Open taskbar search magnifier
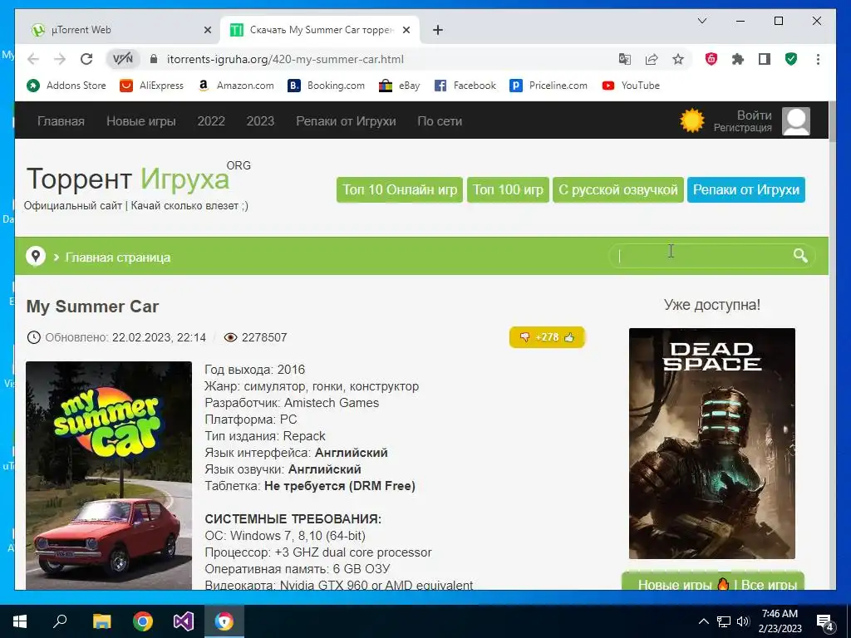 click(x=60, y=621)
